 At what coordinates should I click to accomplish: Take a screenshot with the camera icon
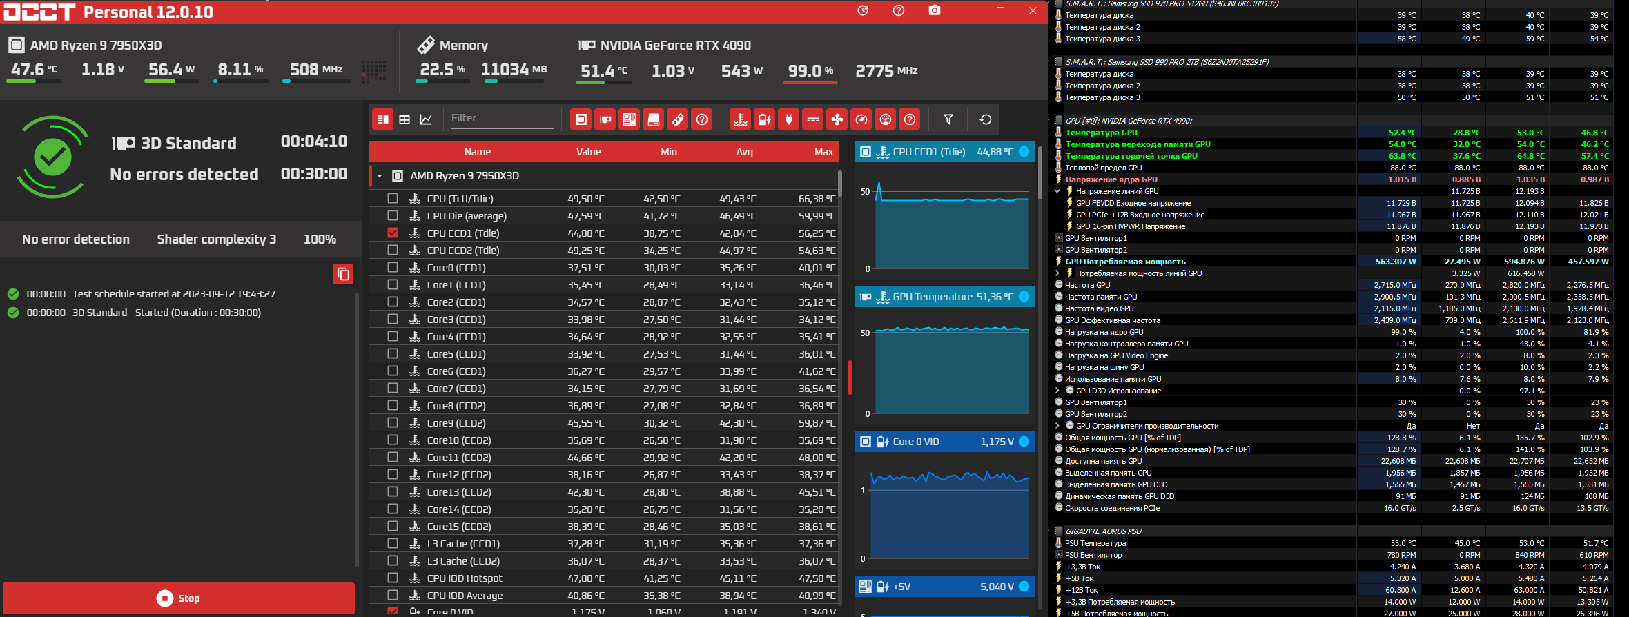point(934,10)
